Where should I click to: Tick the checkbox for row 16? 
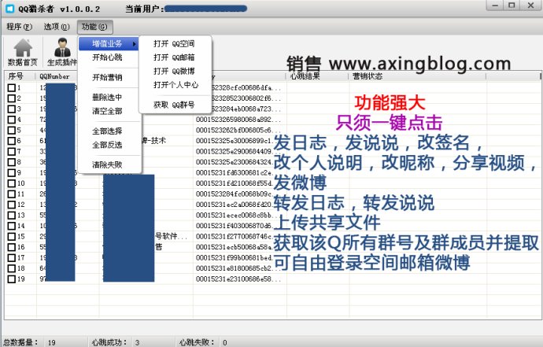tap(12, 247)
